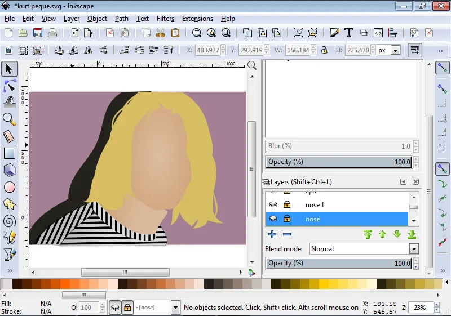Select the Node editing tool
Image resolution: width=451 pixels, height=316 pixels.
(9, 86)
